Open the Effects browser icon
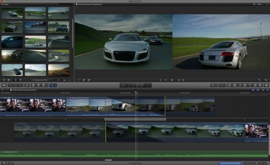The width and height of the screenshot is (270, 165). [229, 85]
